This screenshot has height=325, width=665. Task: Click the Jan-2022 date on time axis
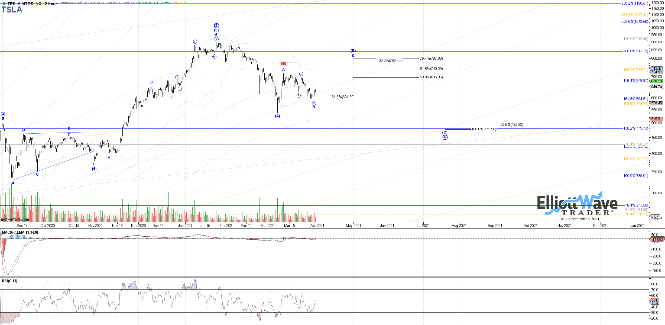point(637,226)
